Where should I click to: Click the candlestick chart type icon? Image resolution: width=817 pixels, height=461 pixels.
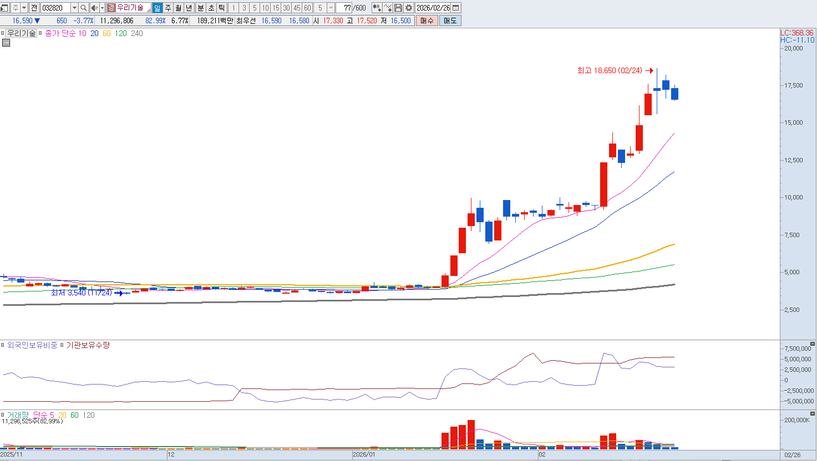[377, 8]
